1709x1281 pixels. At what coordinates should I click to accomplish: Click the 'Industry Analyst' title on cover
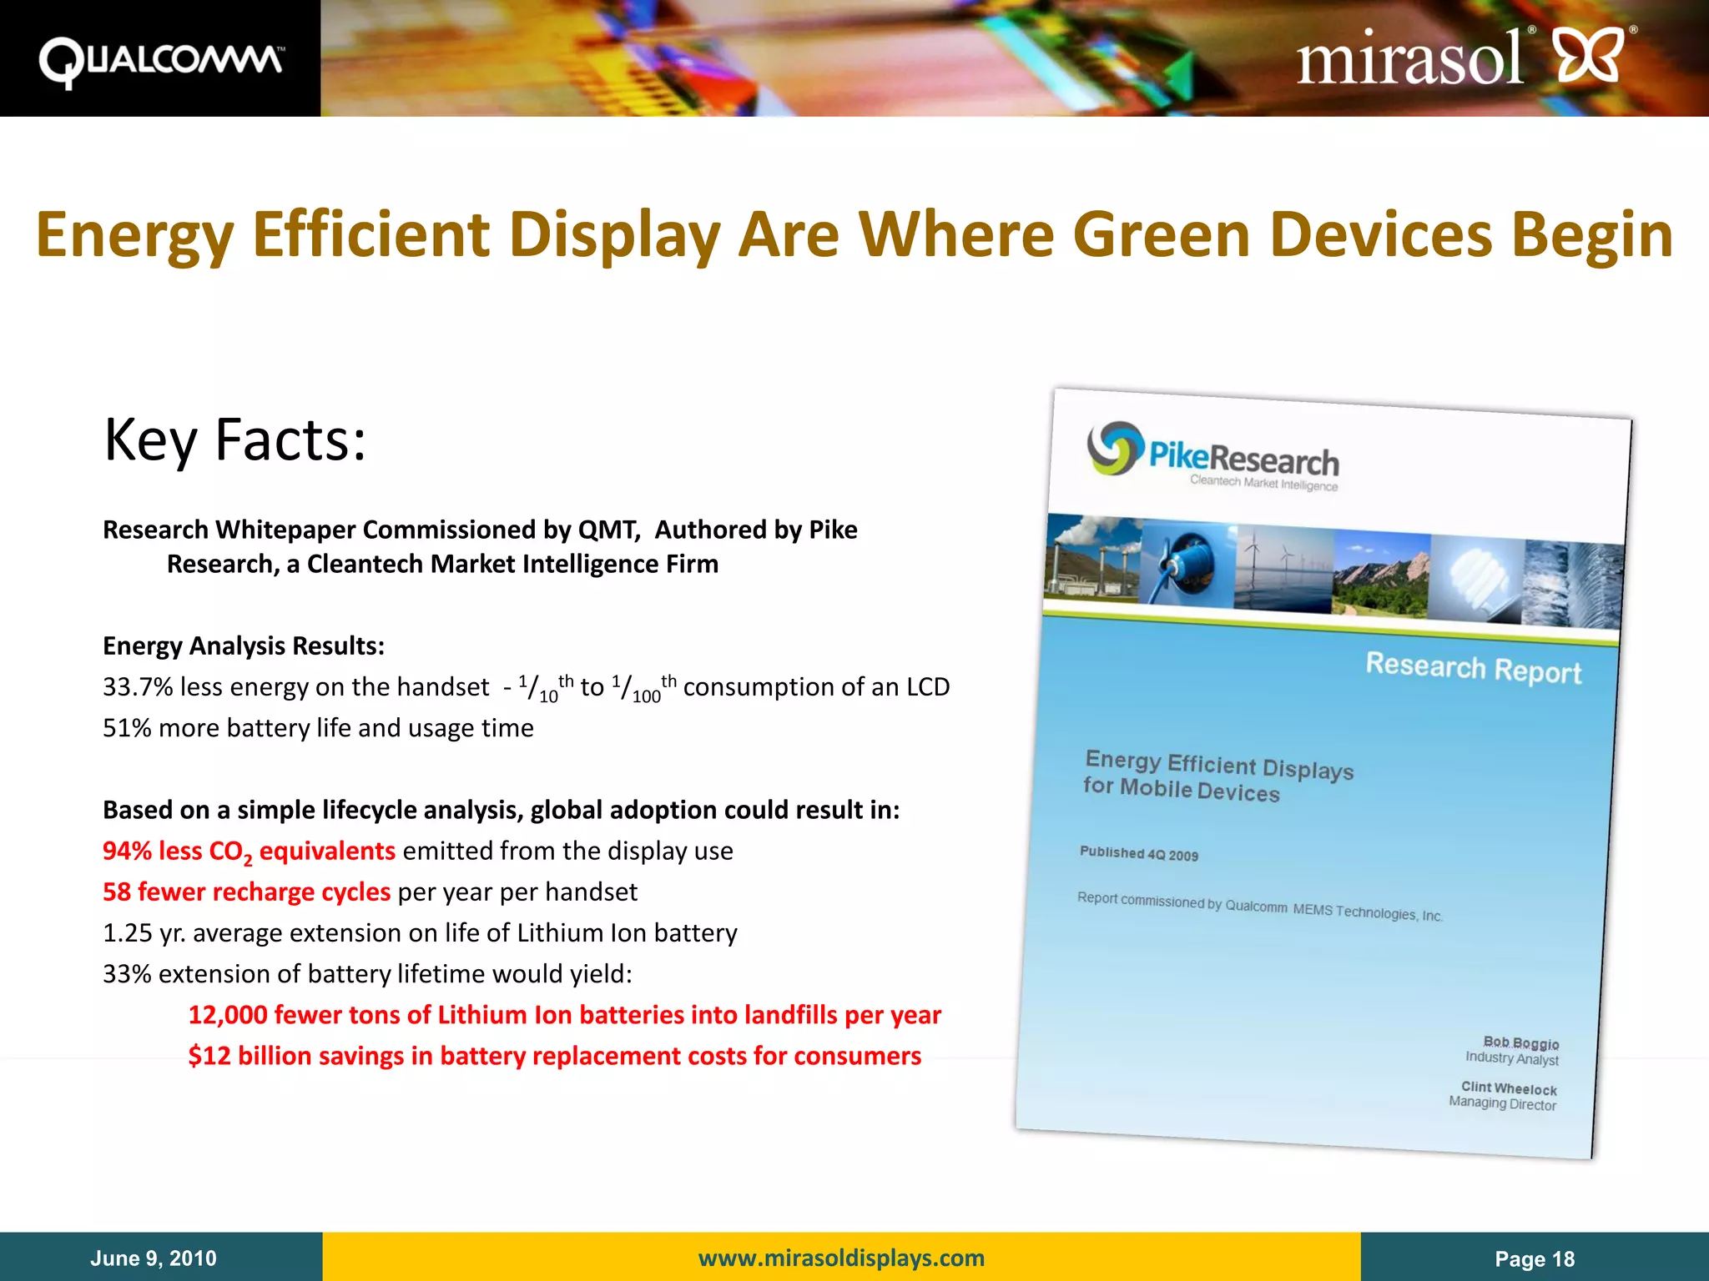click(1511, 1058)
